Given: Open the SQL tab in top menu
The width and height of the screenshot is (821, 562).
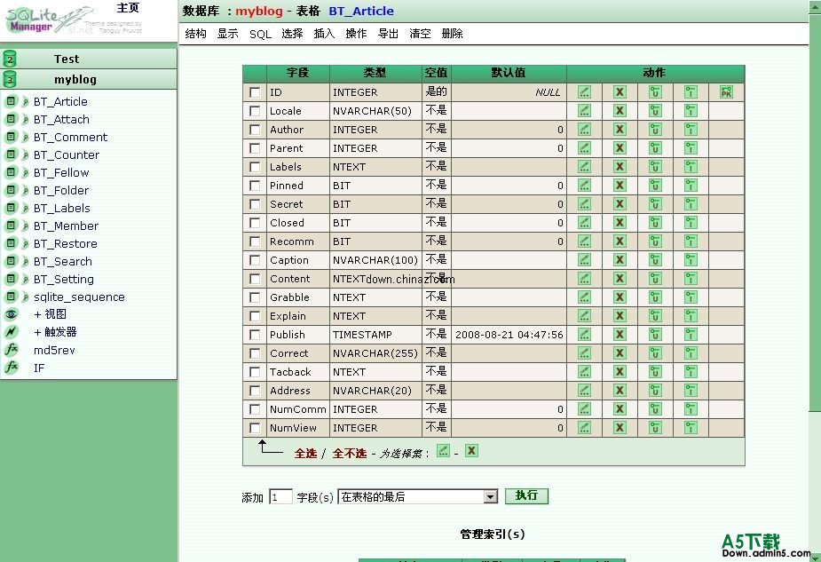Looking at the screenshot, I should point(260,34).
